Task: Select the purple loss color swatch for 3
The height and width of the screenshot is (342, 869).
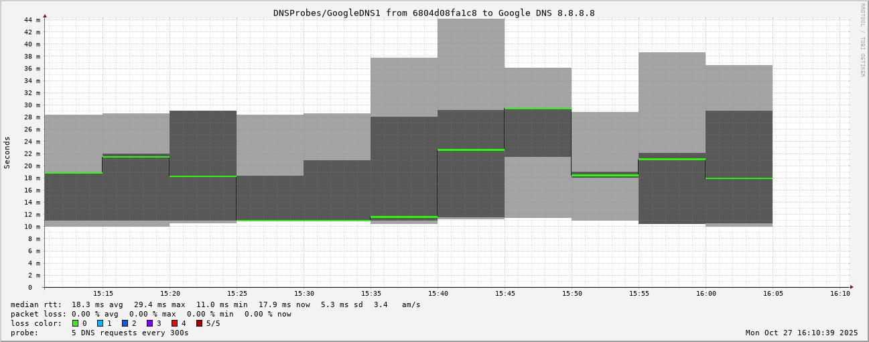Action: click(x=149, y=323)
